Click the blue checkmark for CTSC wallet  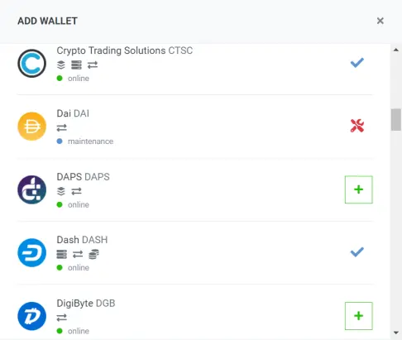click(x=357, y=63)
